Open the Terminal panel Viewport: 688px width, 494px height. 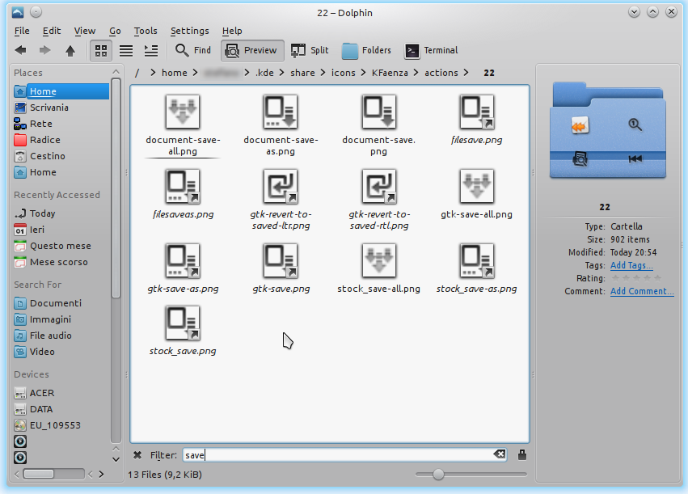point(431,50)
